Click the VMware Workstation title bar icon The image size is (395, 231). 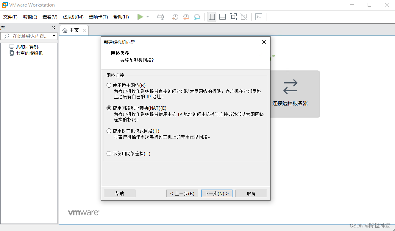coord(5,5)
